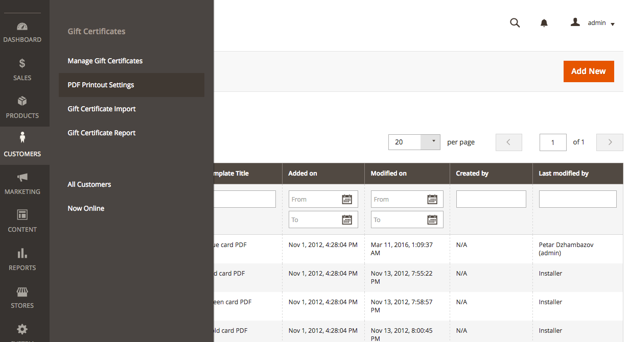Open the Products box icon
Screen dimensions: 629x342
click(22, 101)
